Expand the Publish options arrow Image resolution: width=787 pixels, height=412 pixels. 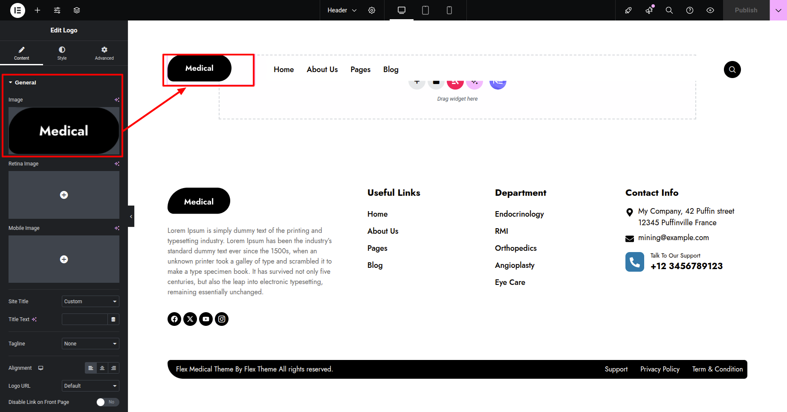click(778, 10)
